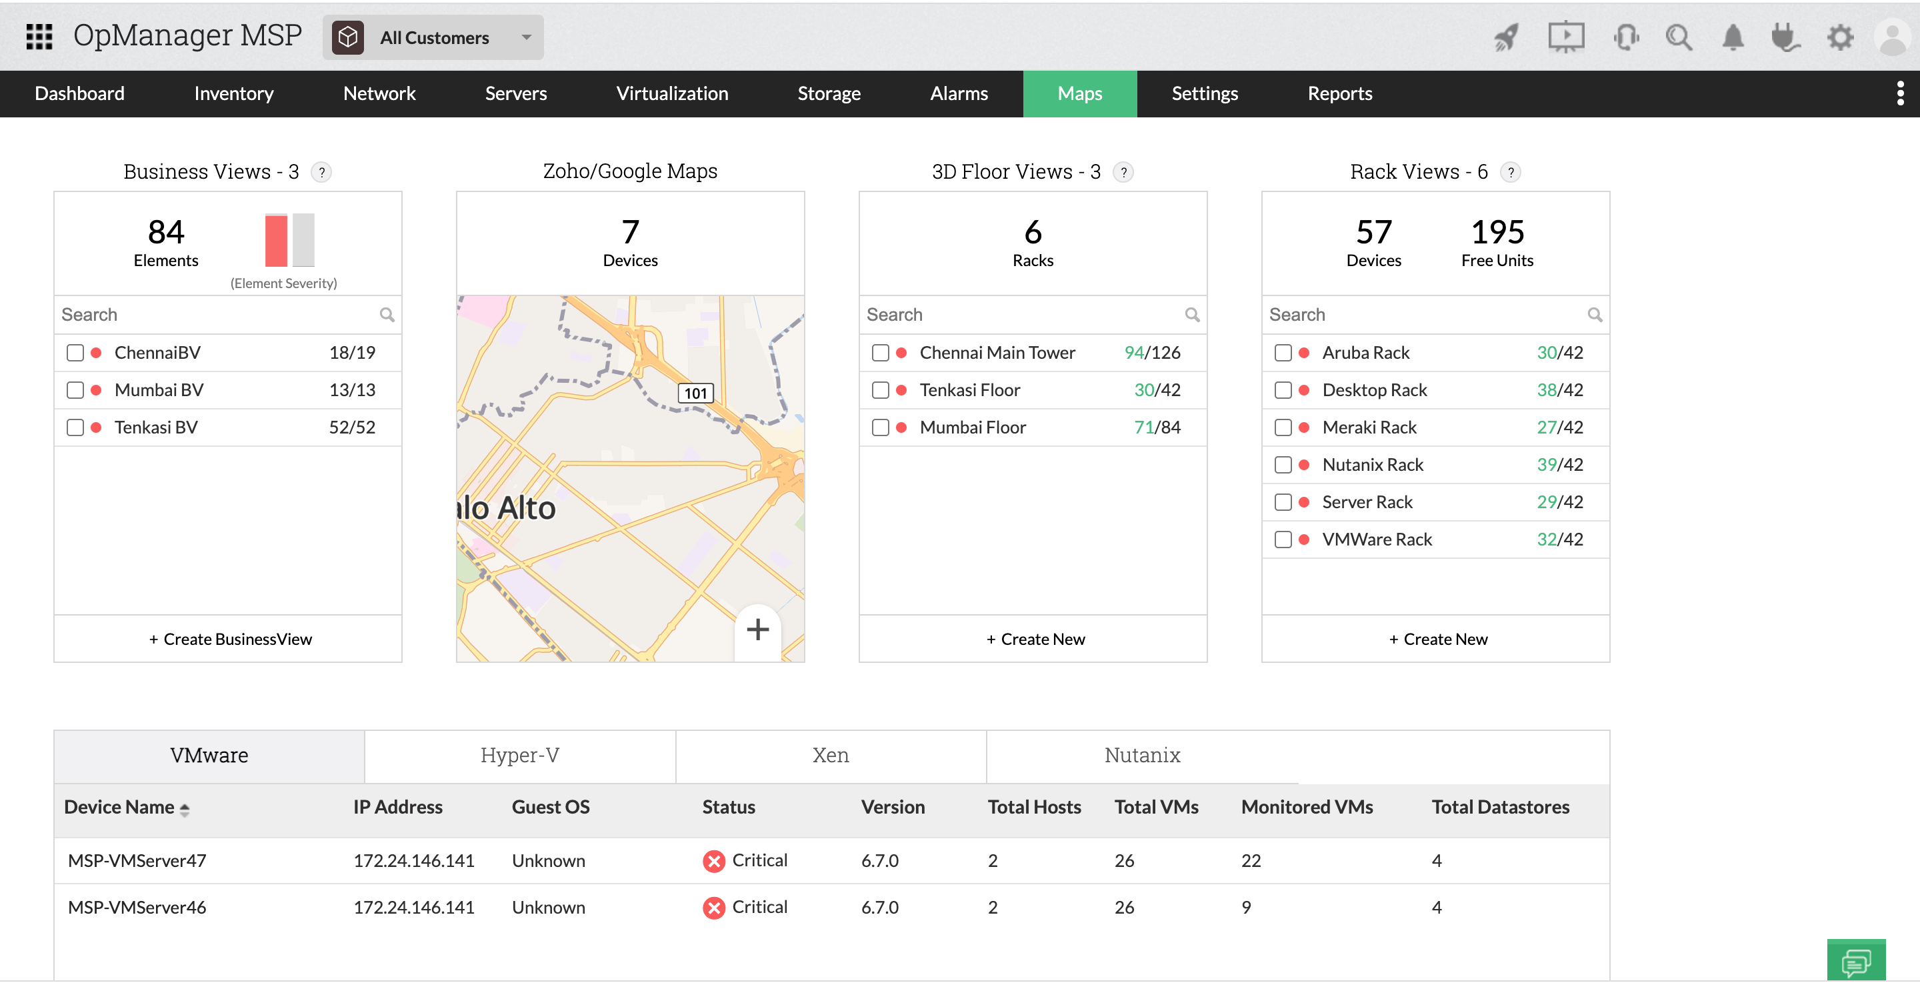Check the Meraki Rack checkbox
Image resolution: width=1920 pixels, height=983 pixels.
click(x=1283, y=427)
